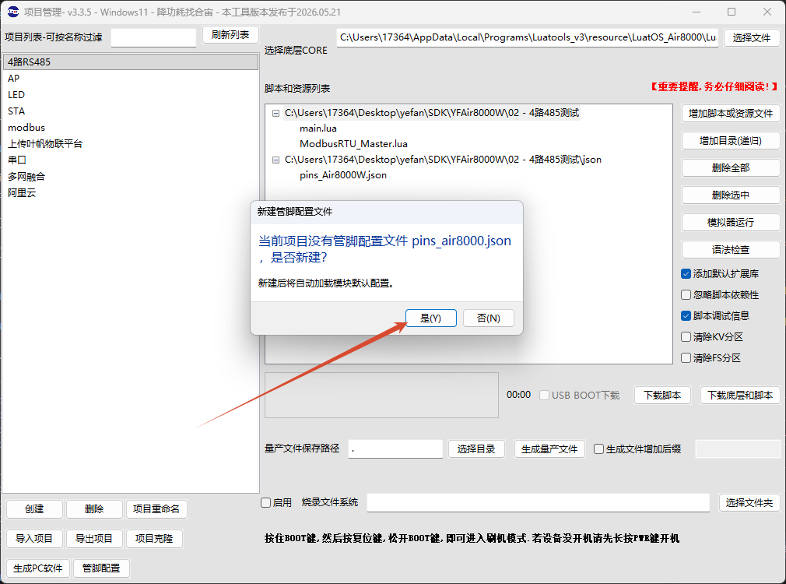The width and height of the screenshot is (786, 584).
Task: Toggle the 添加默认扩展库 checkbox
Action: pos(686,273)
